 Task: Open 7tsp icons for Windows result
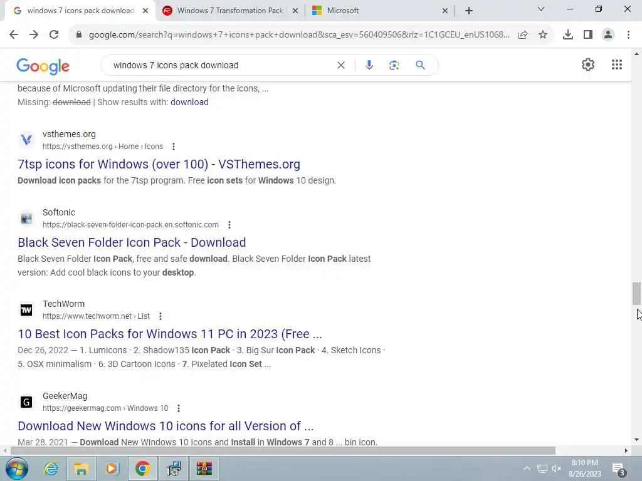pyautogui.click(x=159, y=164)
